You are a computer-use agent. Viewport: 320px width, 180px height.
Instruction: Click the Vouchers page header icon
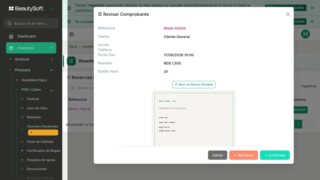(x=71, y=61)
